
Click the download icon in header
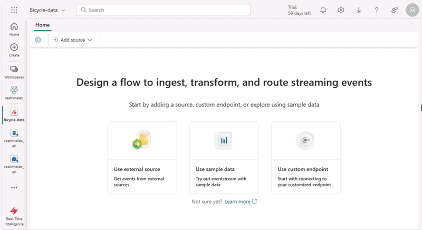359,10
